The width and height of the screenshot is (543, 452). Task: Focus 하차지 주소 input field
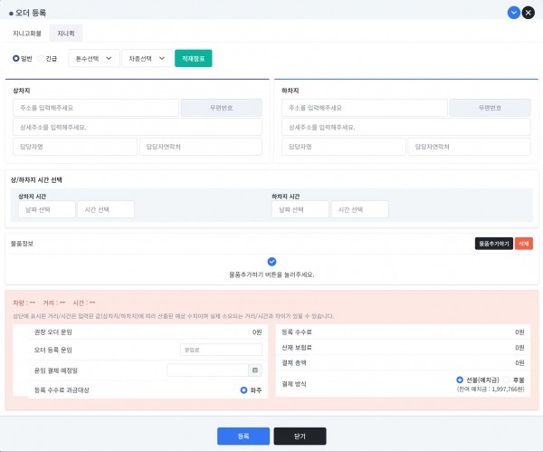(x=365, y=108)
